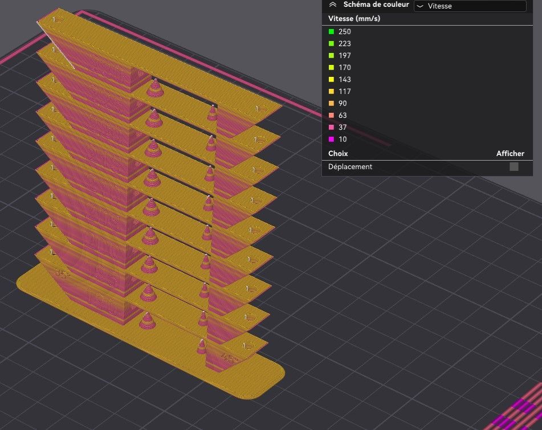This screenshot has height=430, width=542.
Task: Select the 90 mm/s orange swatch
Action: click(x=331, y=103)
